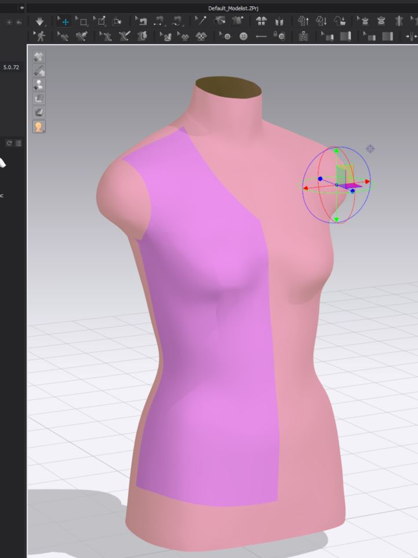Toggle Show Avatar visibility button
Viewport: 418px width, 558px height.
39,85
